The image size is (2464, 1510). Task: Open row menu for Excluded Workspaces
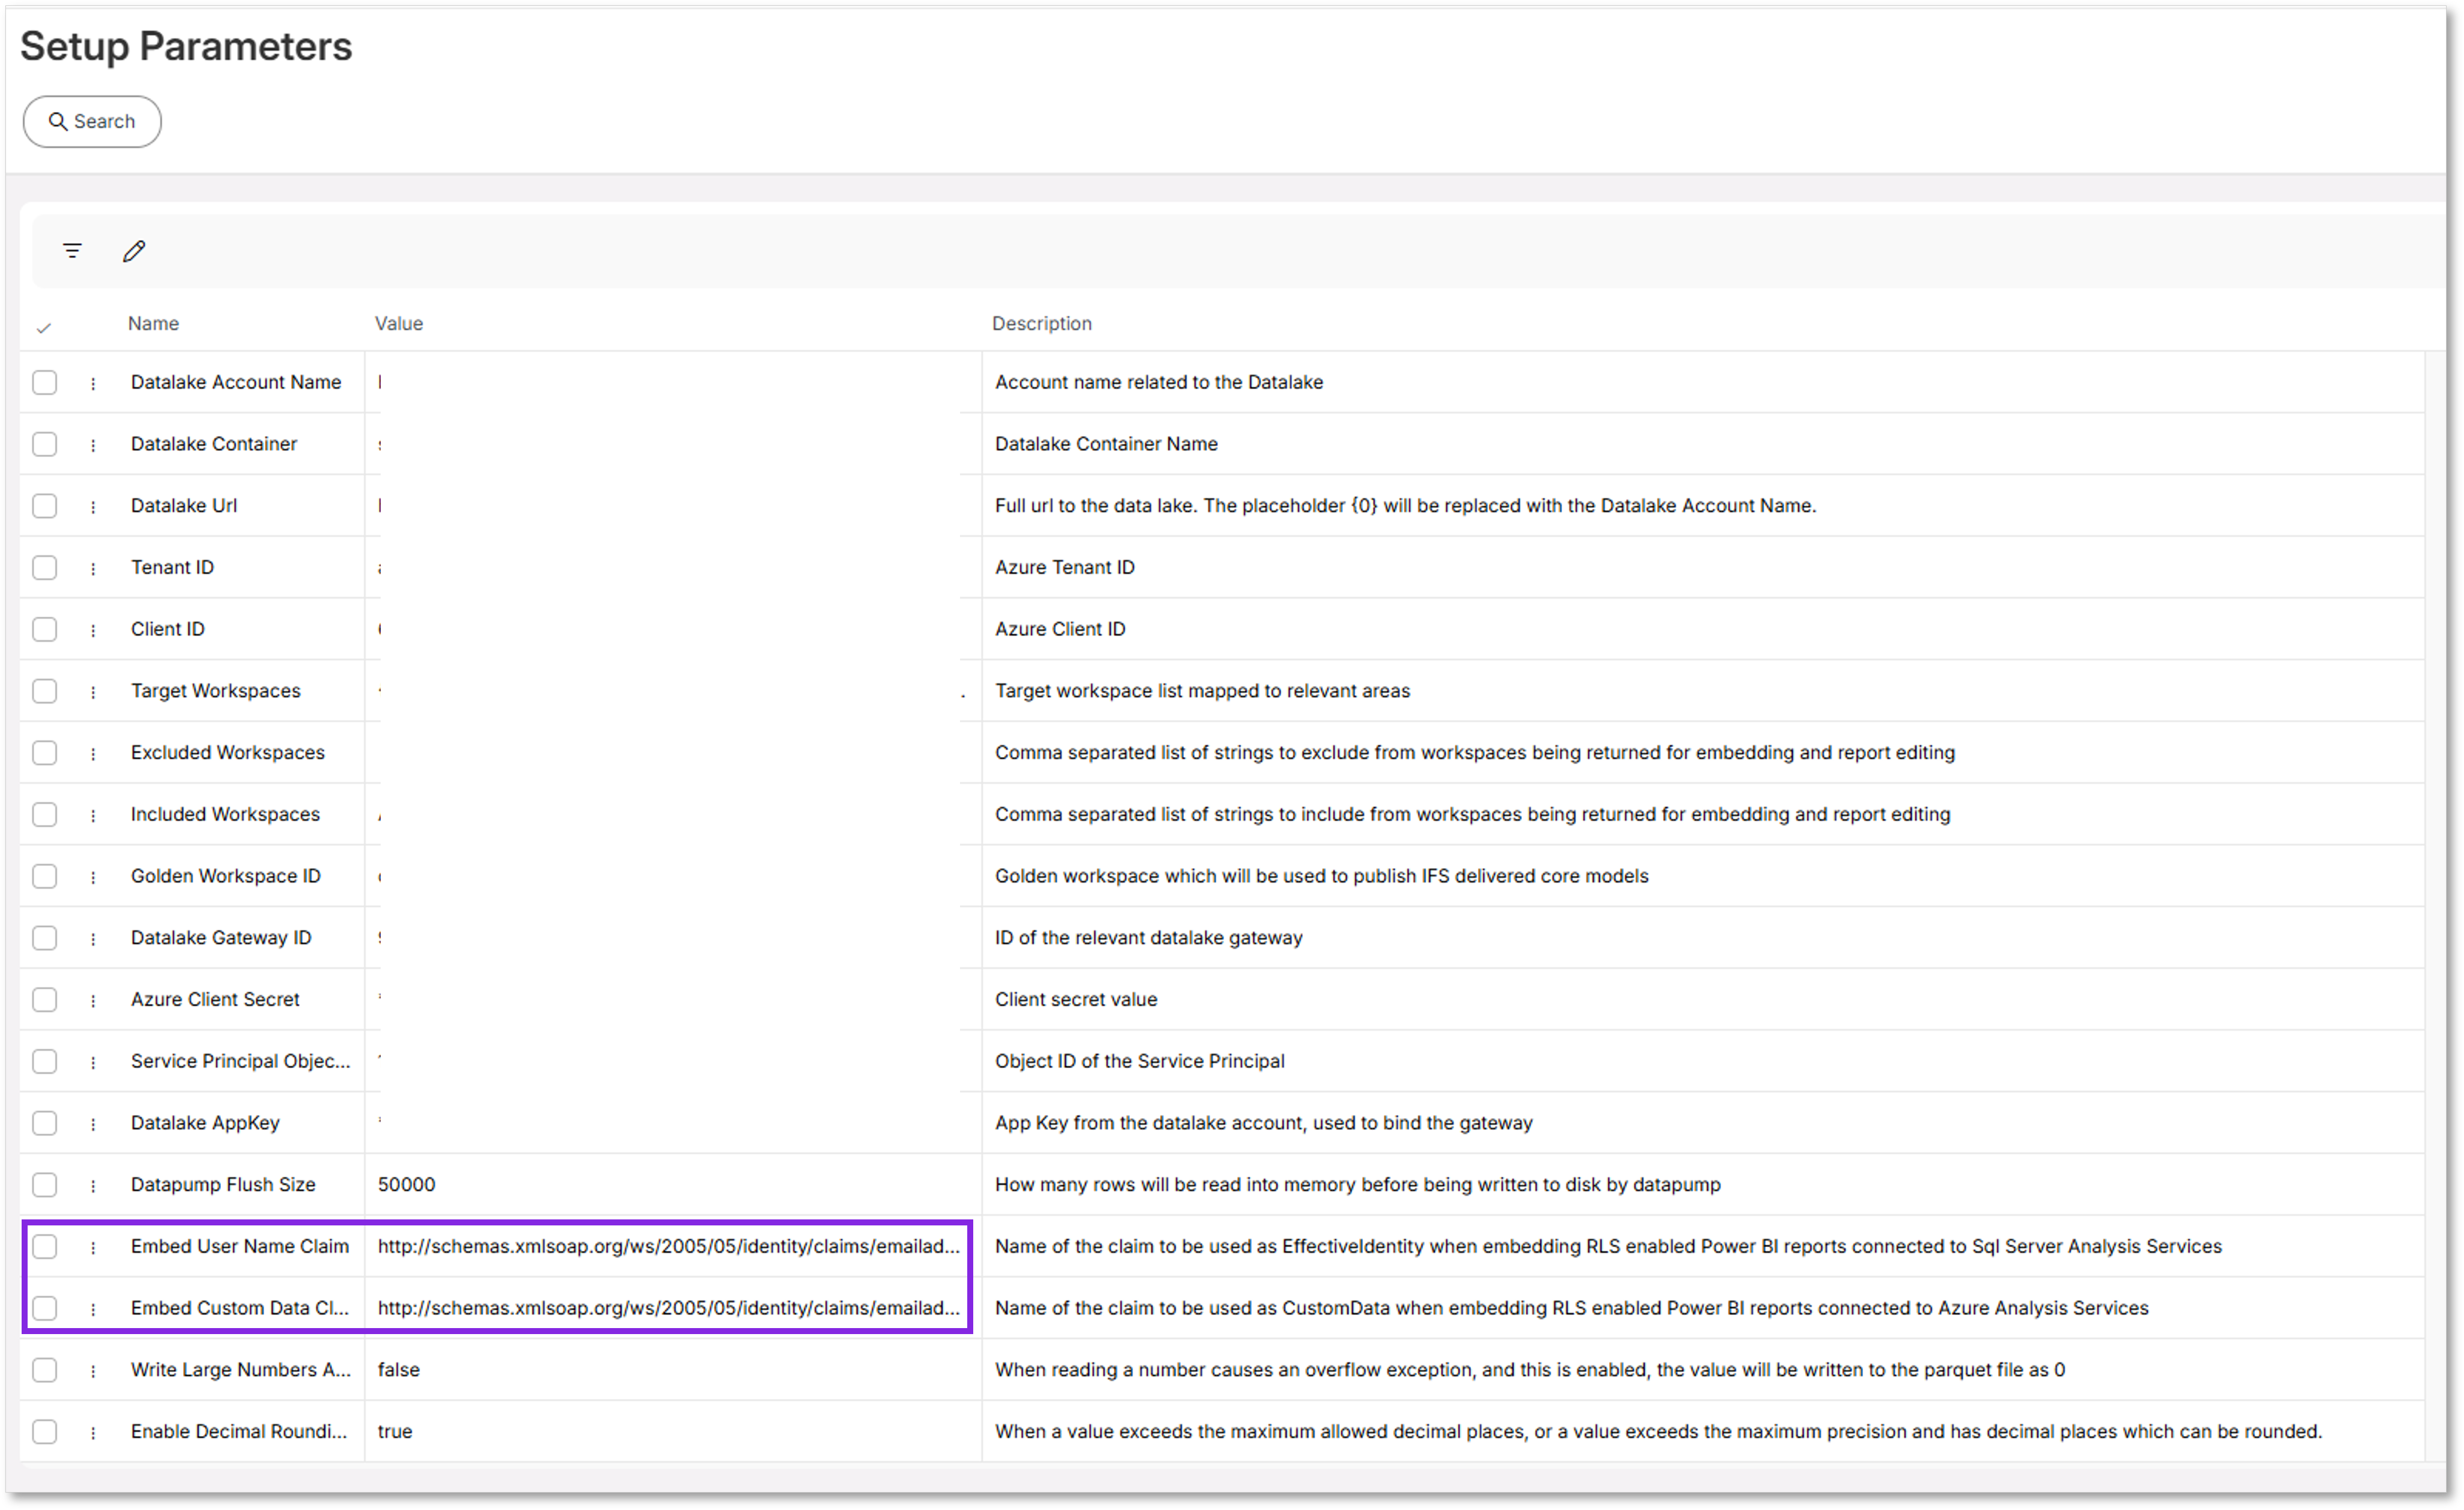(93, 754)
